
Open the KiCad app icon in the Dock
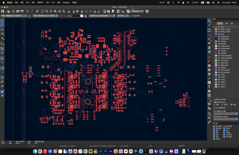tap(156, 151)
